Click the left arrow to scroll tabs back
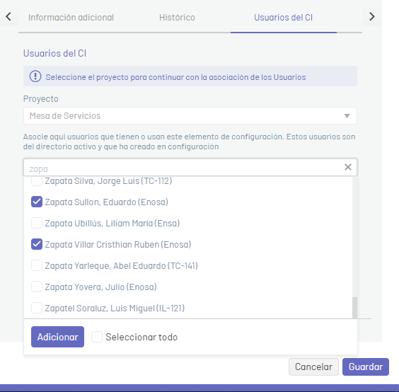 8,16
